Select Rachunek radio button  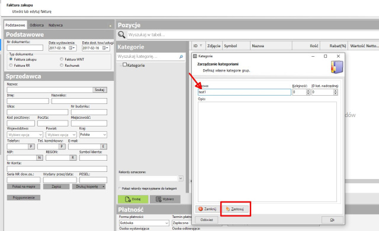[62, 65]
